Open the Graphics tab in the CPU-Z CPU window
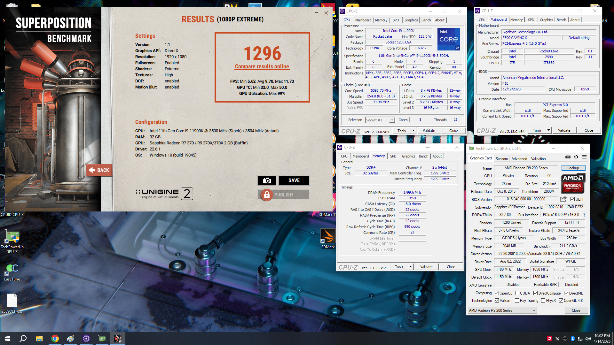This screenshot has width=614, height=345. [x=411, y=20]
